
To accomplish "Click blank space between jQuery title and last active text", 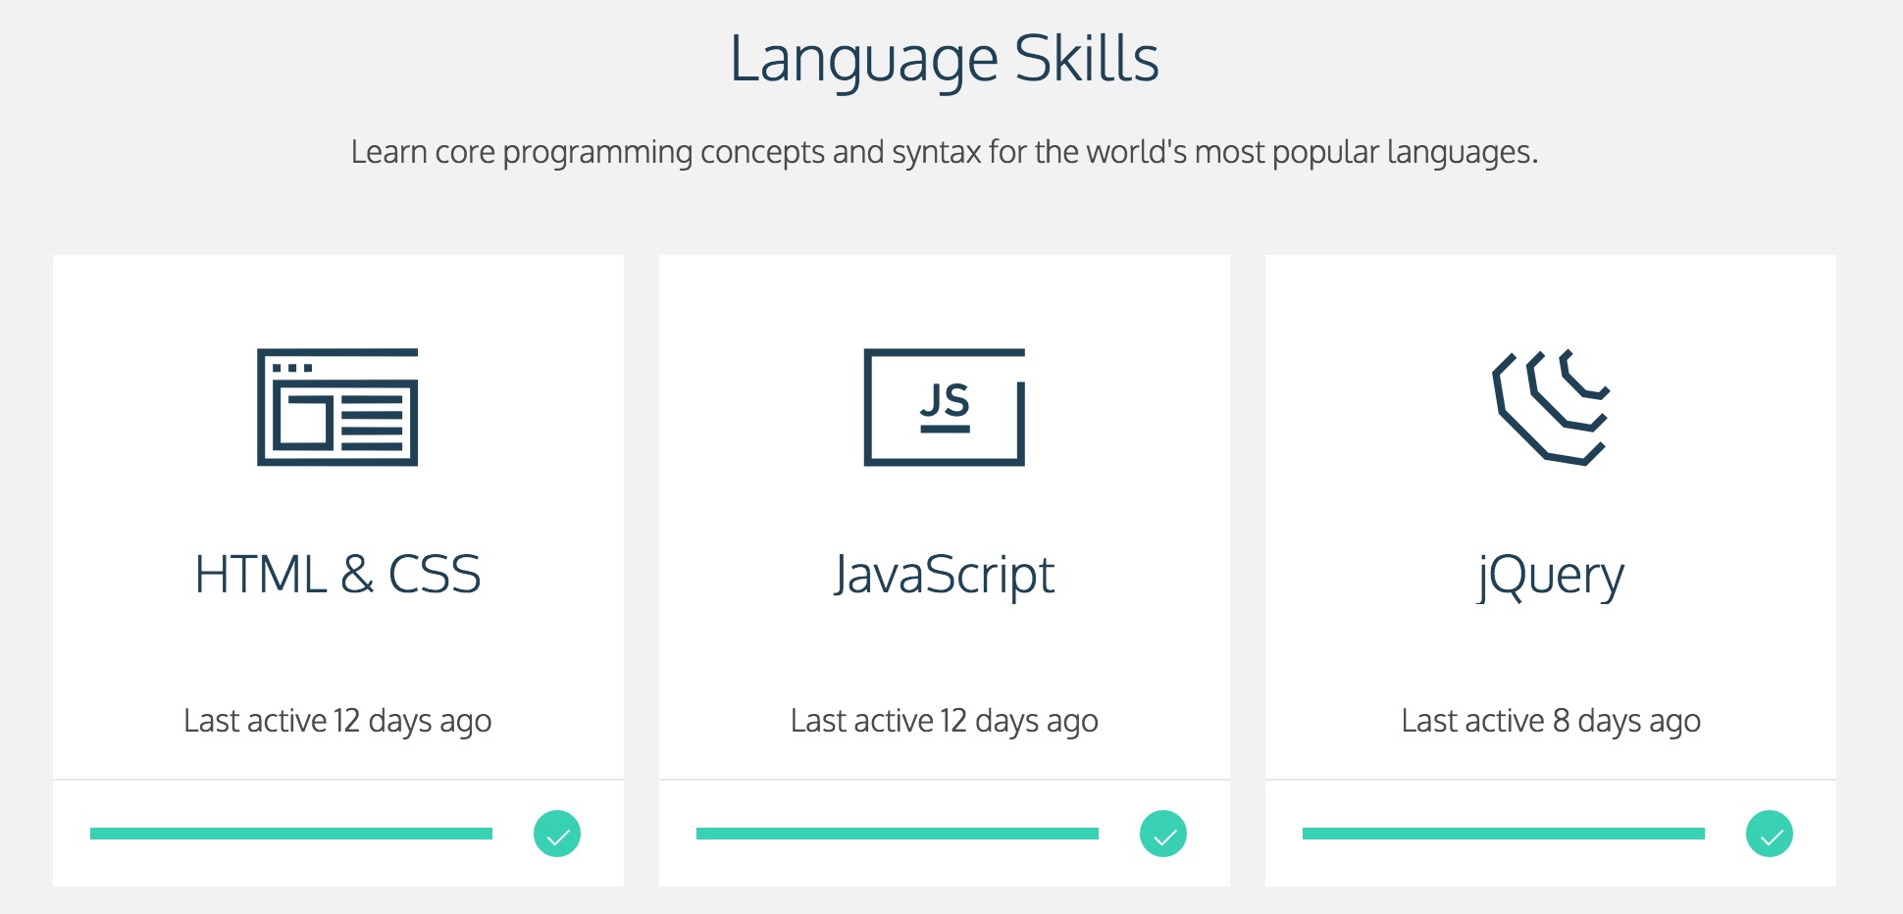I will click(1550, 652).
